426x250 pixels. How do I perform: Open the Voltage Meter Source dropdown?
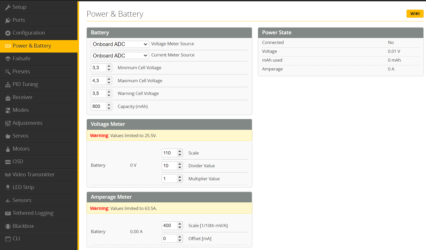pyautogui.click(x=120, y=44)
